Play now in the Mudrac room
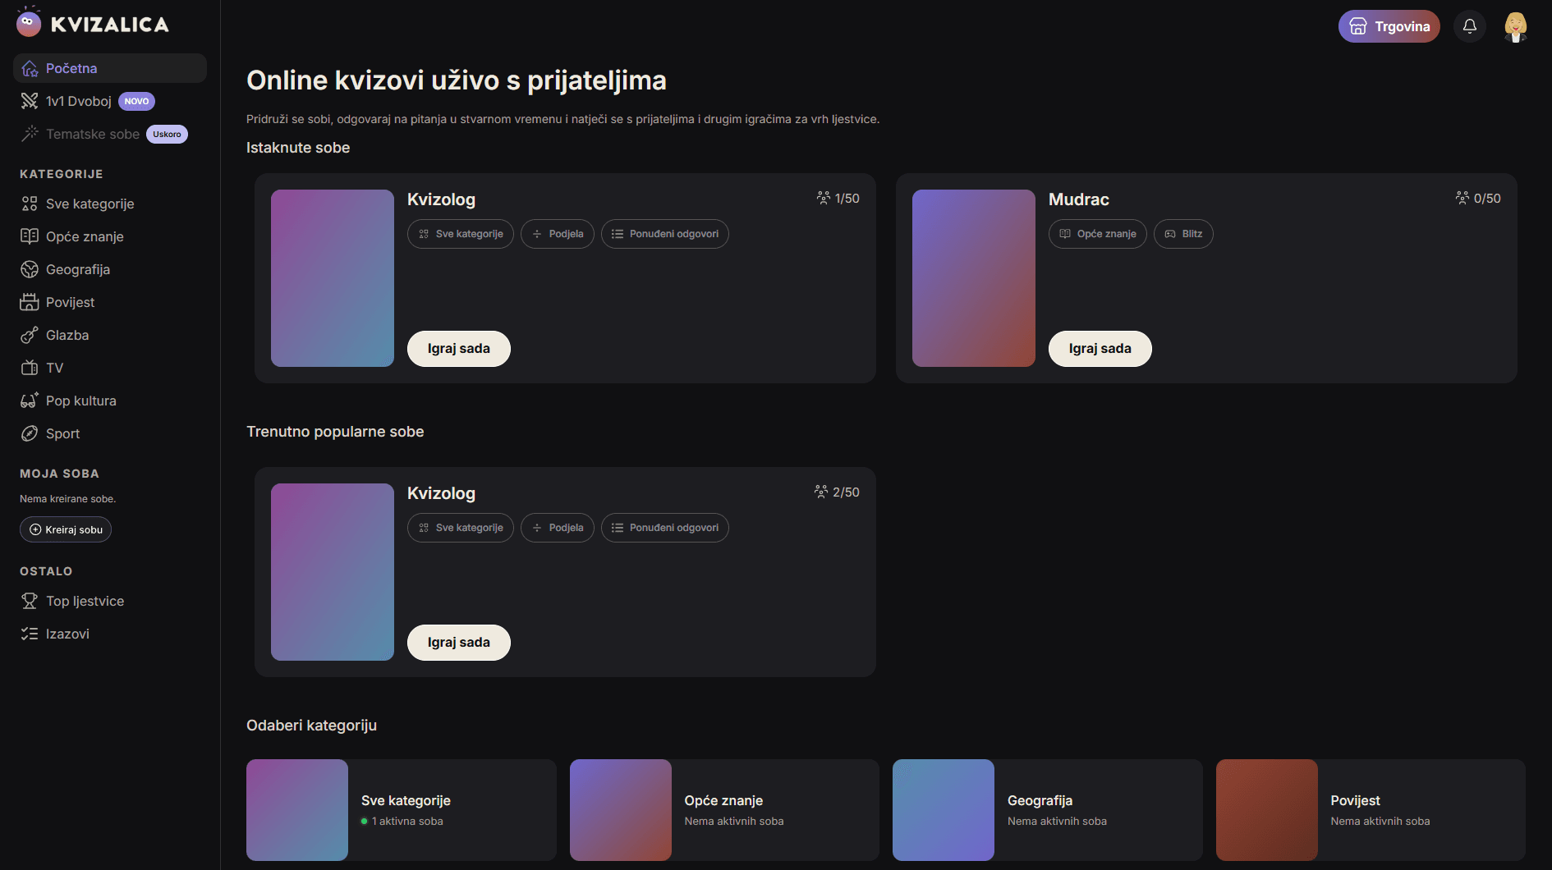 (1100, 349)
